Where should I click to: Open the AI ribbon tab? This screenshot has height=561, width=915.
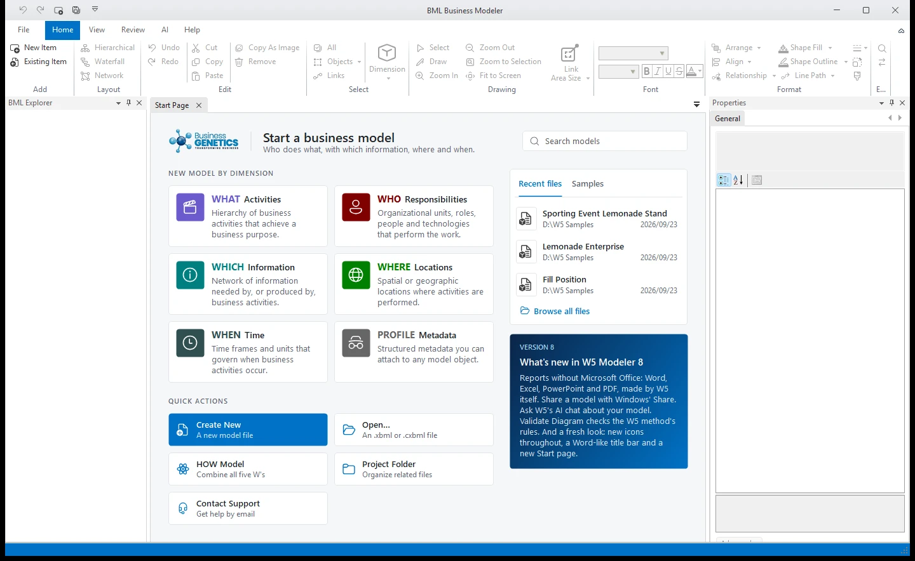(x=165, y=30)
